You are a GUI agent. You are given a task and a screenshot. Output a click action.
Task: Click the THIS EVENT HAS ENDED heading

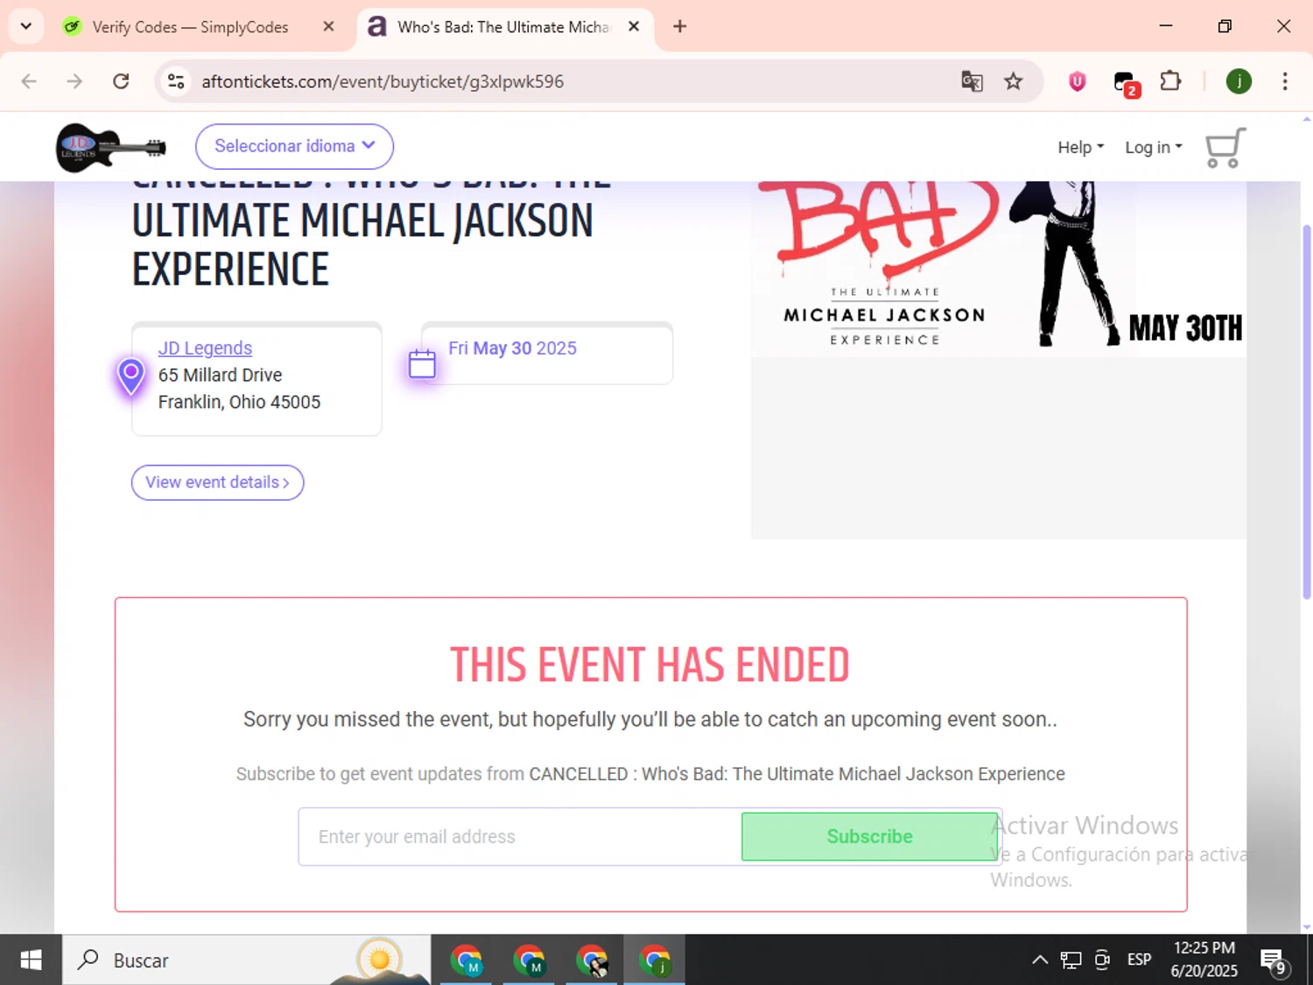tap(649, 665)
